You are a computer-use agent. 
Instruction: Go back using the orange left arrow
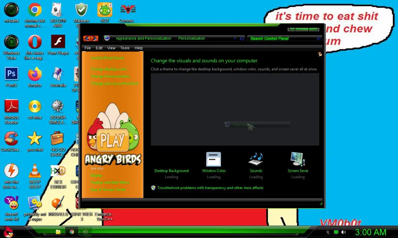[87, 38]
